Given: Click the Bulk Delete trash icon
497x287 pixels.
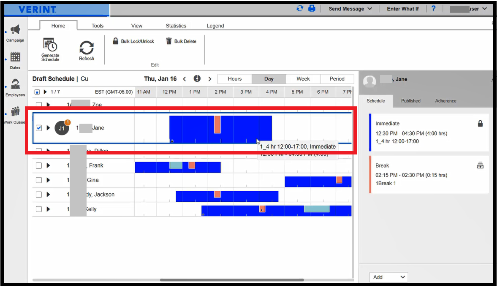Looking at the screenshot, I should [169, 41].
